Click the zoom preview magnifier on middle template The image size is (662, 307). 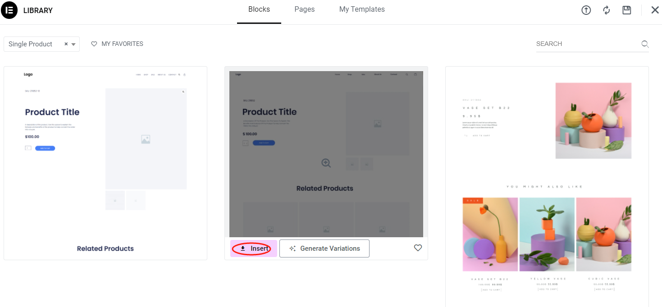(x=326, y=163)
